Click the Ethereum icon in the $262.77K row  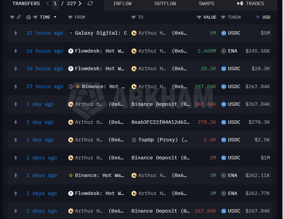pyautogui.click(x=16, y=194)
